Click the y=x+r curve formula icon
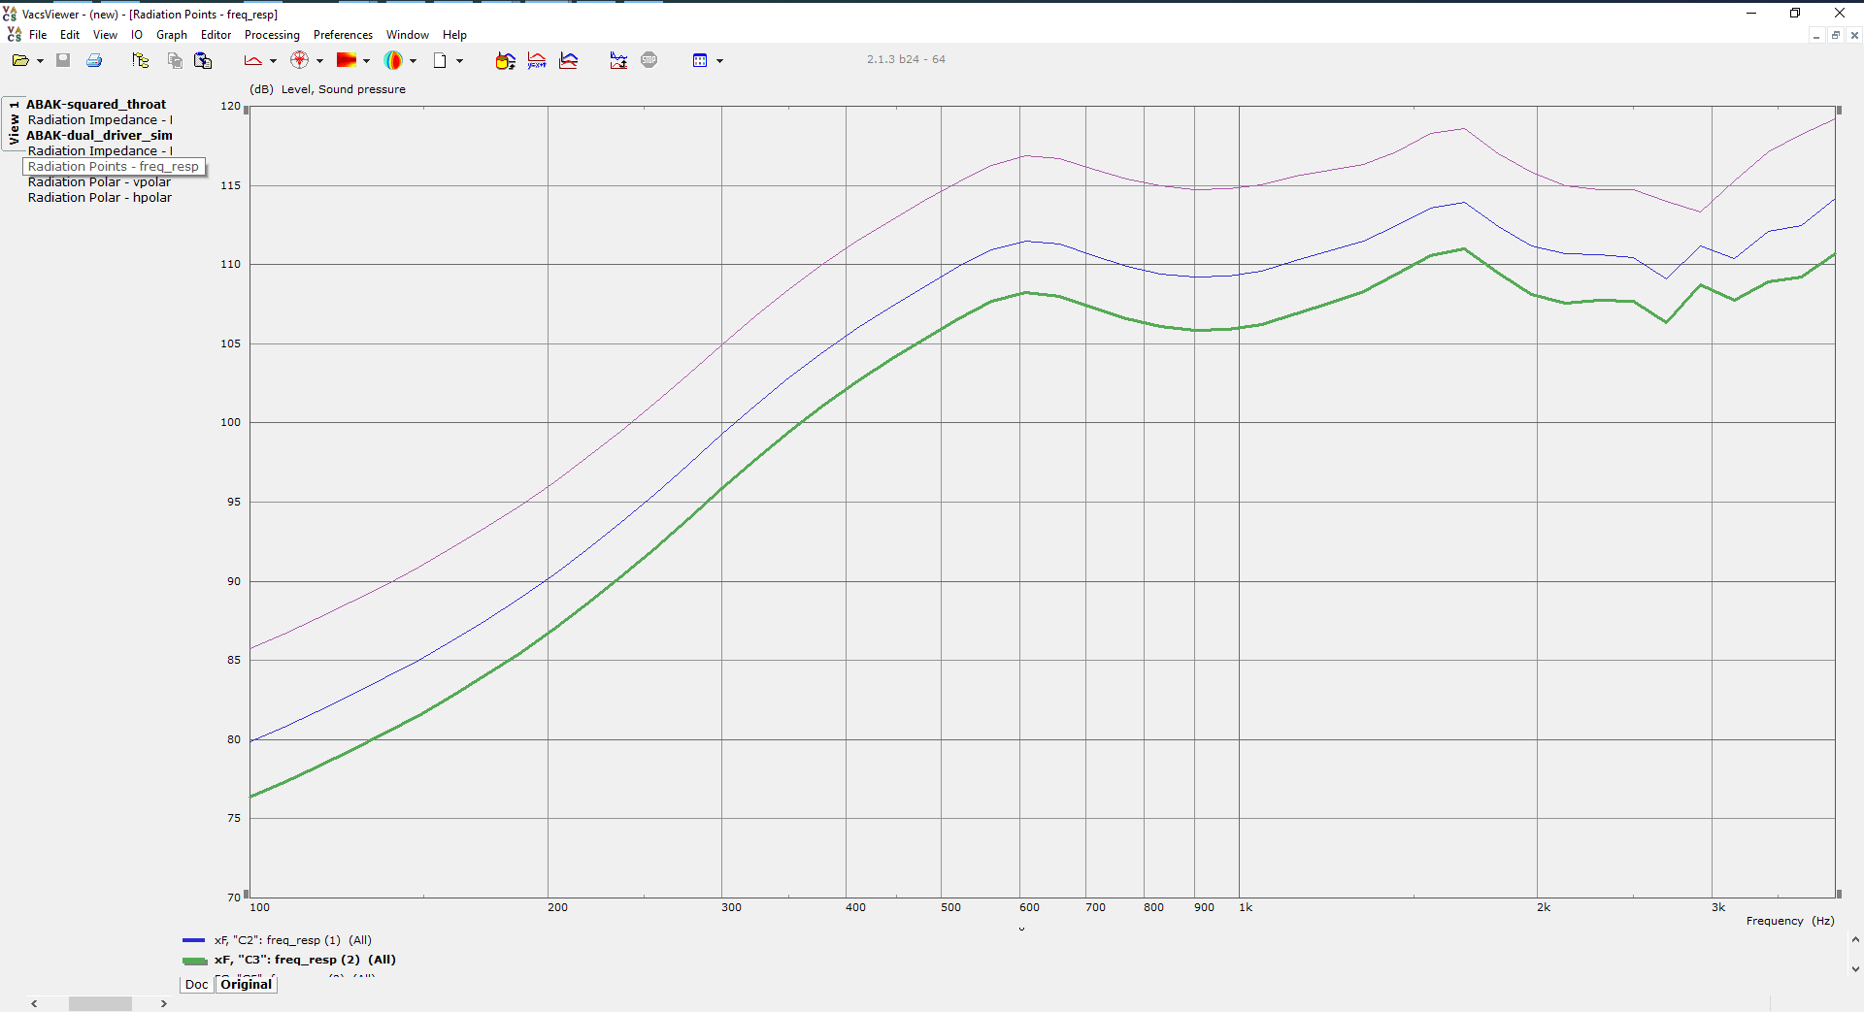The image size is (1864, 1012). pos(537,60)
